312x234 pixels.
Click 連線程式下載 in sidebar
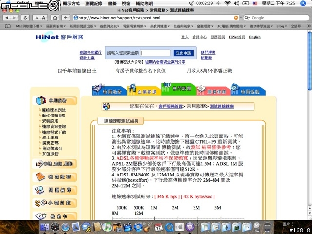click(54, 132)
